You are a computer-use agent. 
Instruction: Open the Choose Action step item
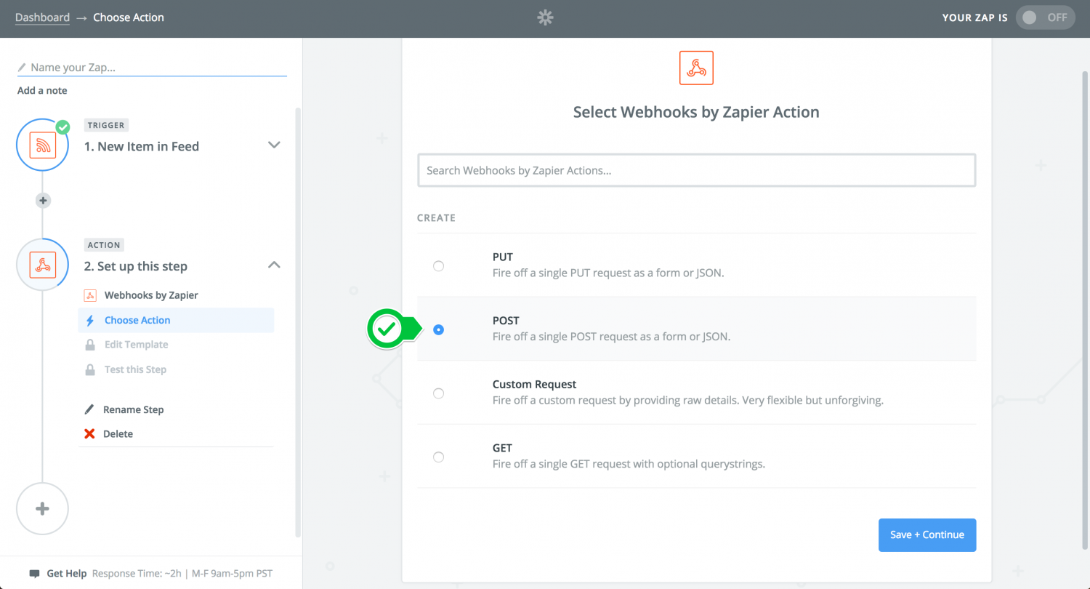click(x=176, y=320)
